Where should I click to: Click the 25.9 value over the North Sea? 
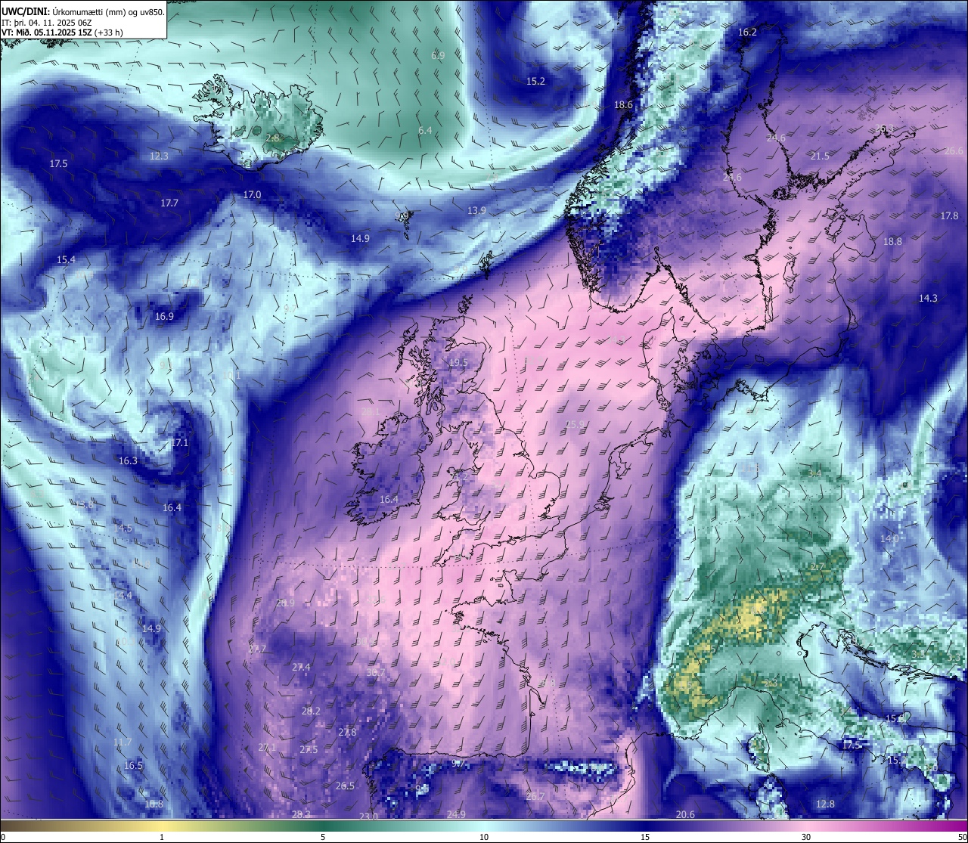[x=576, y=424]
